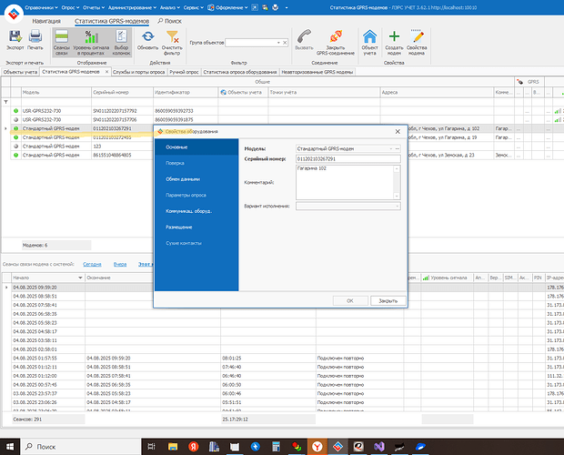This screenshot has height=455, width=564.
Task: Expand quick access toolbar customize arrow
Action: coord(287,7)
